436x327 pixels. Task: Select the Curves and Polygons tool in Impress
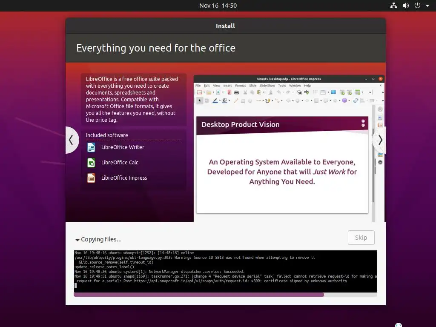(x=267, y=100)
